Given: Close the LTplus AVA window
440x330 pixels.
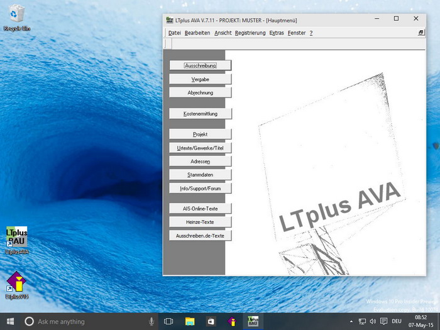Looking at the screenshot, I should click(x=416, y=19).
